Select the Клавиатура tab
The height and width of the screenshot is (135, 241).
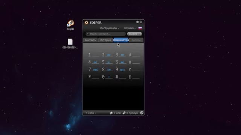(121, 40)
